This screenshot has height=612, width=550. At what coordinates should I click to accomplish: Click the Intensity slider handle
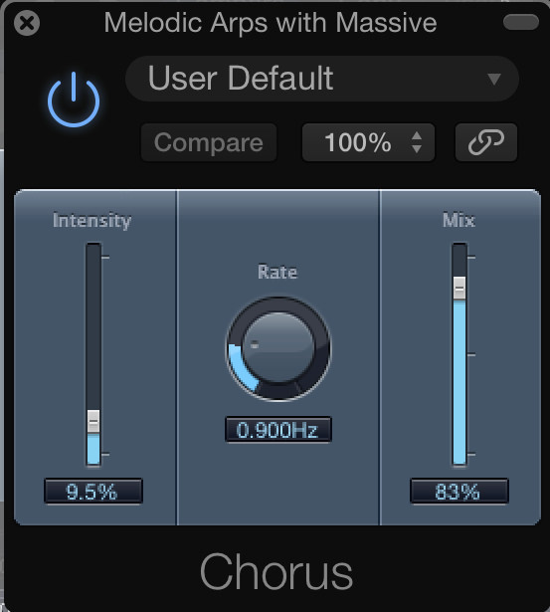click(x=93, y=421)
